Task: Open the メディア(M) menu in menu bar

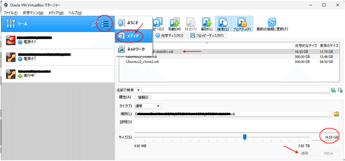Action: pos(56,13)
